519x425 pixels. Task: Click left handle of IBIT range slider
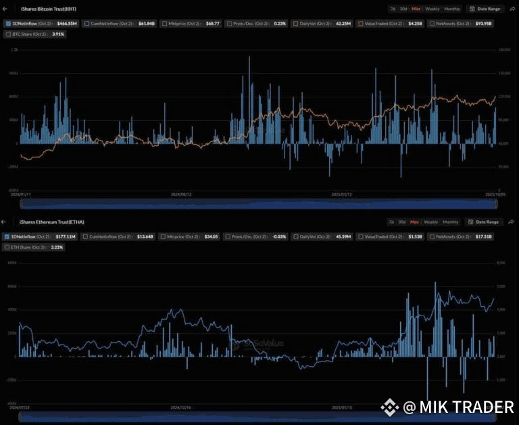click(x=21, y=204)
